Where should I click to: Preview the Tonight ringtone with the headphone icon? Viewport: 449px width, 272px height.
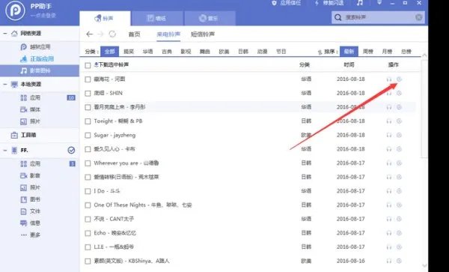pyautogui.click(x=389, y=121)
